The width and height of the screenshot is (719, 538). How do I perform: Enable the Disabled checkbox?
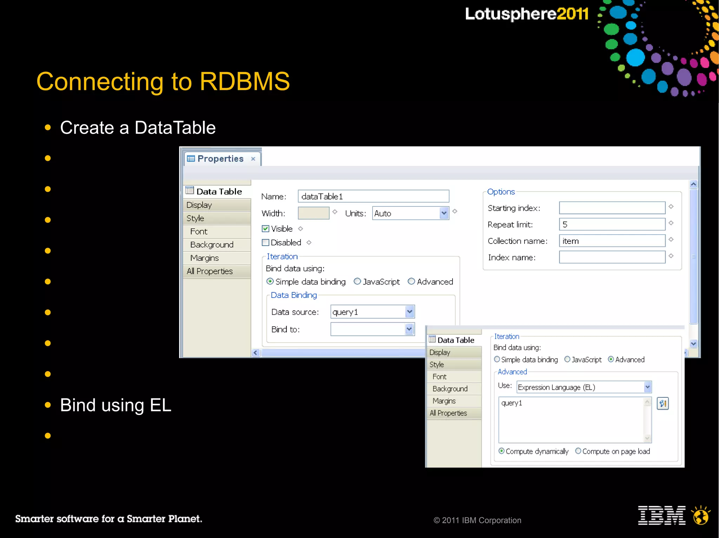tap(265, 243)
